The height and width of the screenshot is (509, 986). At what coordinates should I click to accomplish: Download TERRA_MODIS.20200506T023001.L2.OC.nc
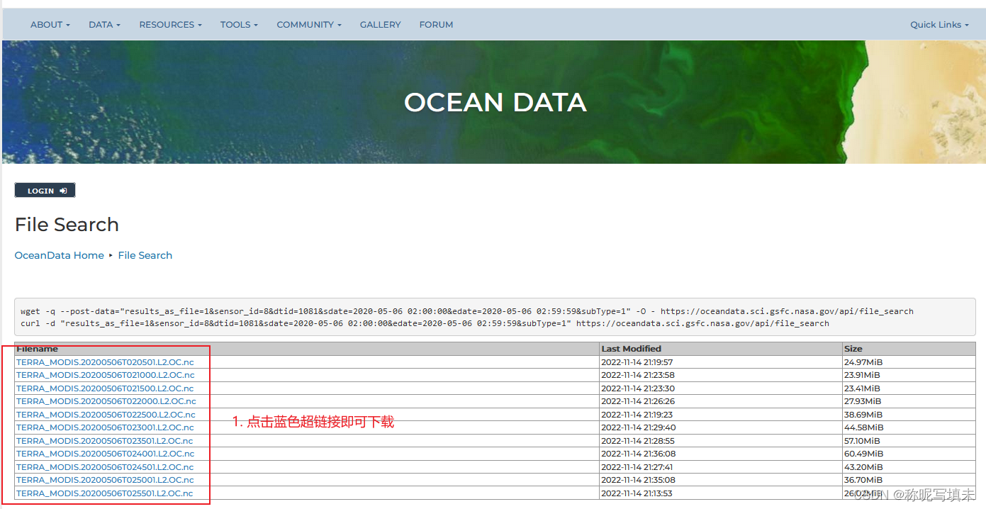pos(105,427)
